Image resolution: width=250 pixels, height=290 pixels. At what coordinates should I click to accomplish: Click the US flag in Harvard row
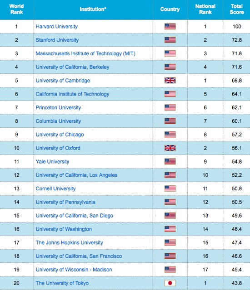click(170, 26)
